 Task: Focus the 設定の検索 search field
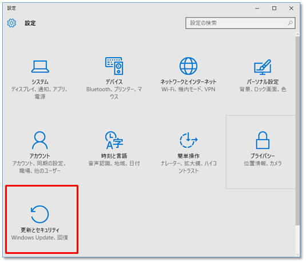click(240, 23)
